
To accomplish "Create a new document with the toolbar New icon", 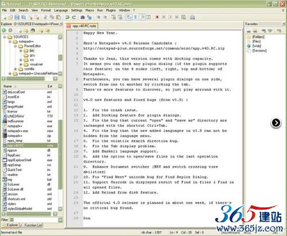I will (x=5, y=17).
